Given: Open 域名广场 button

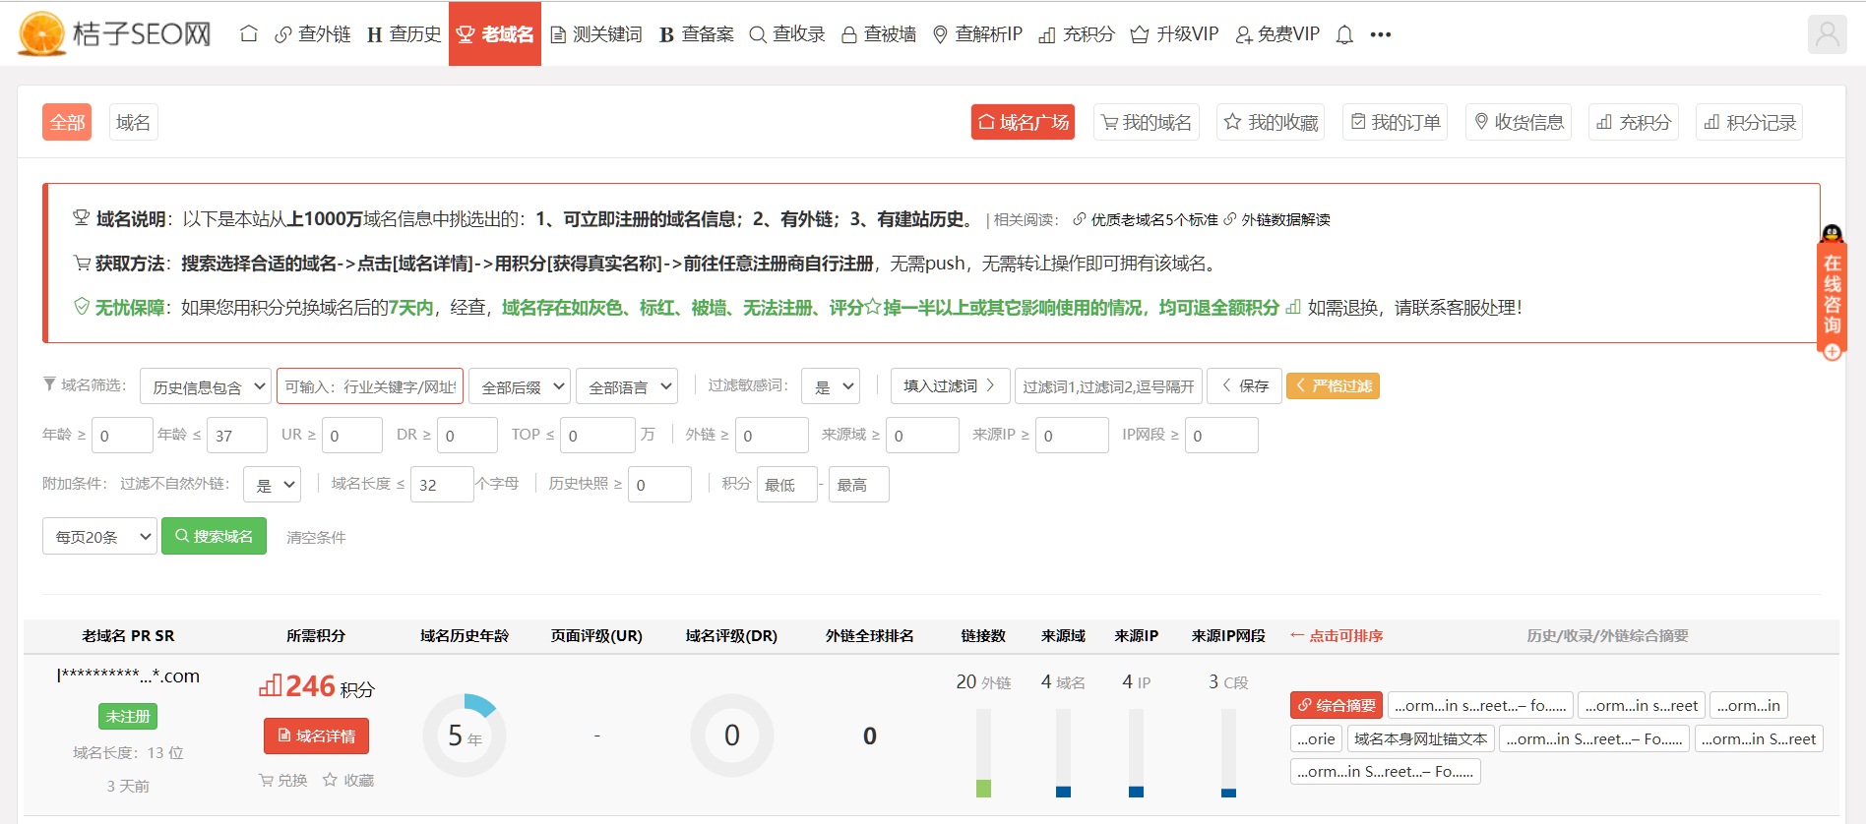Looking at the screenshot, I should coord(1023,122).
